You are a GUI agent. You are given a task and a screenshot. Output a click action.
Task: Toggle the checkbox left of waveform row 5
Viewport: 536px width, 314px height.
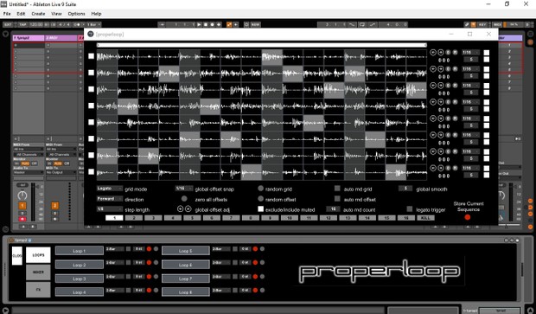(91, 122)
